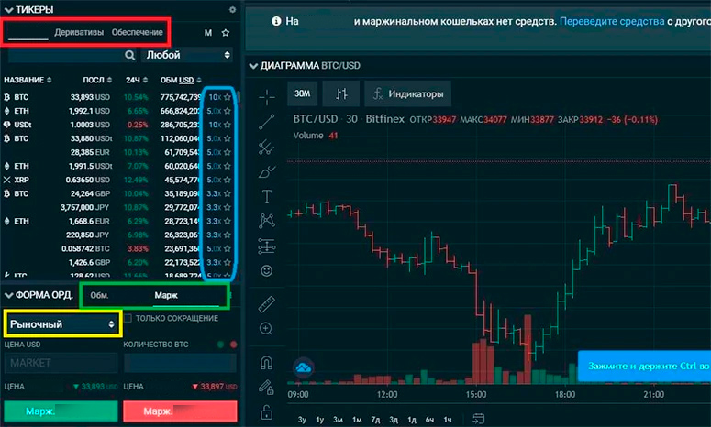Open the emoji icons tool
The height and width of the screenshot is (427, 711).
(267, 271)
